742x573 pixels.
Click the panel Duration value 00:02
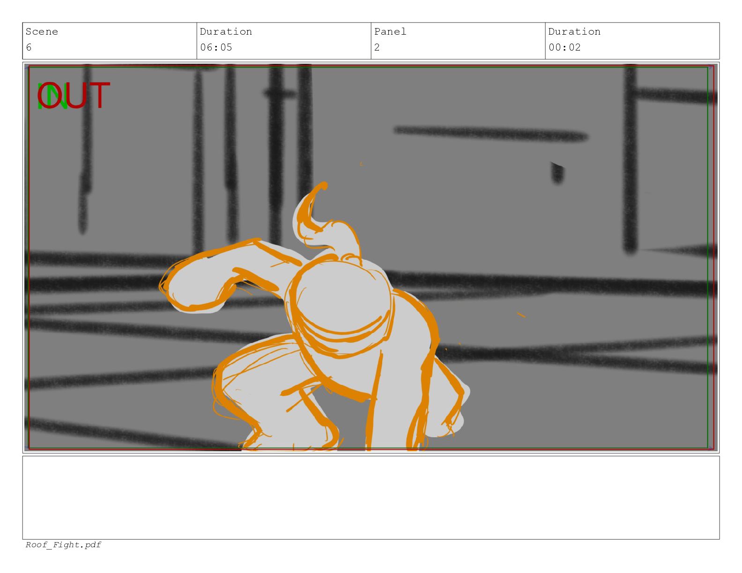coord(564,47)
